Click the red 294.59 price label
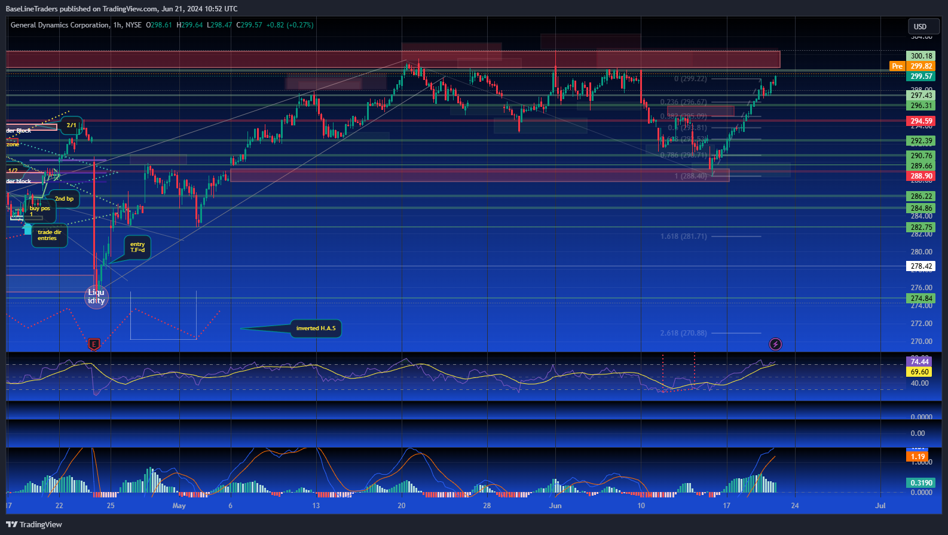The width and height of the screenshot is (948, 535). [921, 121]
